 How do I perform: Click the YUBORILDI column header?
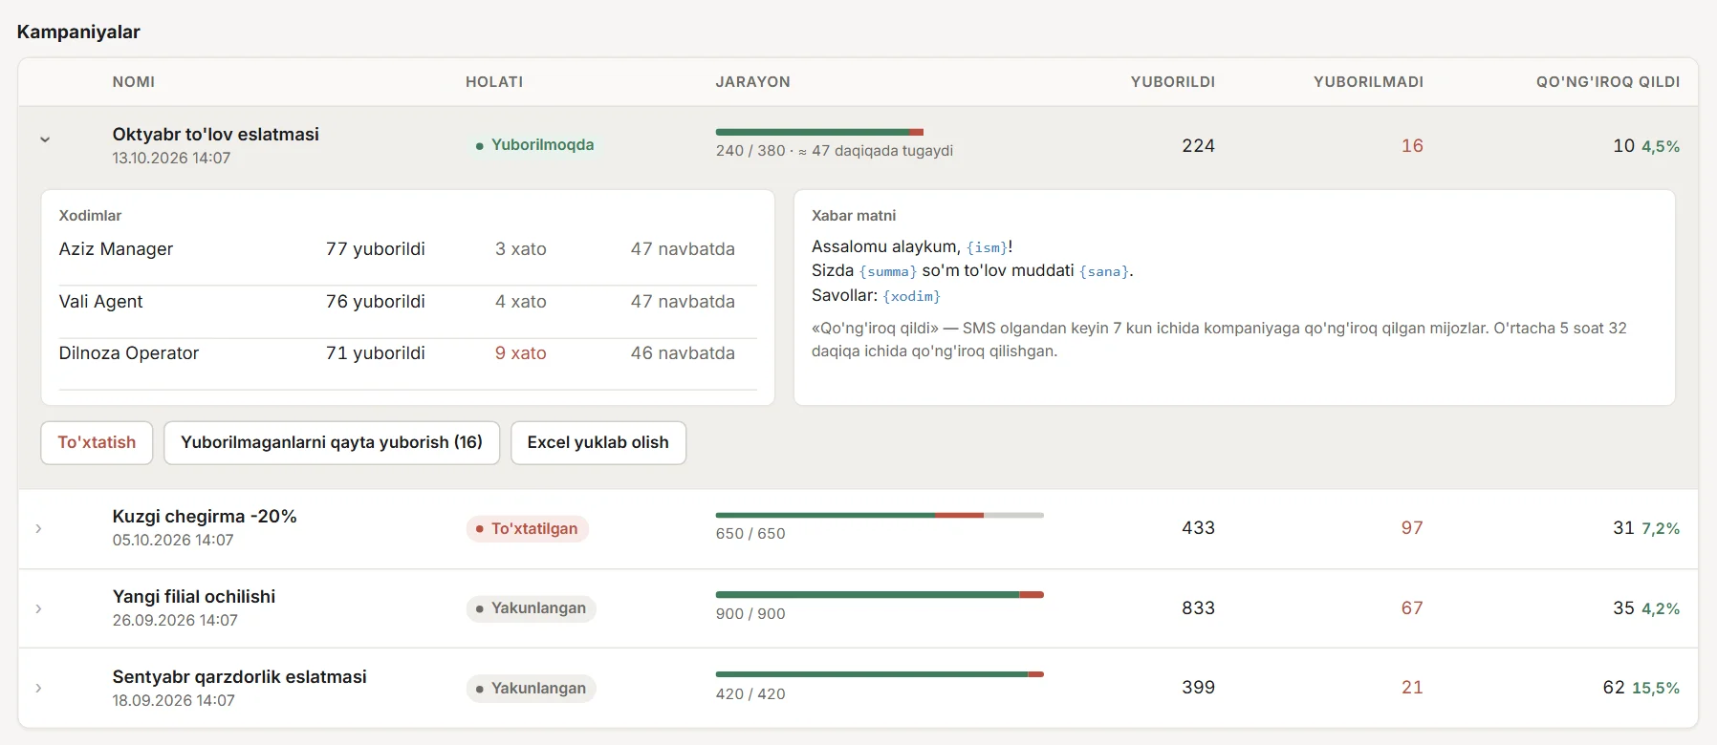(x=1173, y=82)
